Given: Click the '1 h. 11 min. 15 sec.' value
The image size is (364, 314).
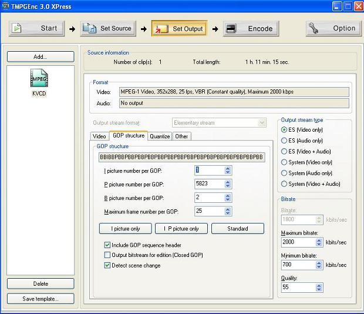Looking at the screenshot, I should [x=267, y=62].
